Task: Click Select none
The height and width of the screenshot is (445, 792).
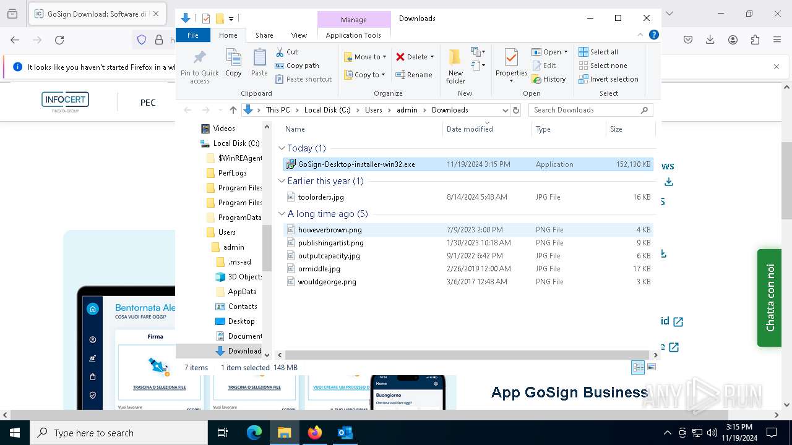Action: [x=603, y=66]
